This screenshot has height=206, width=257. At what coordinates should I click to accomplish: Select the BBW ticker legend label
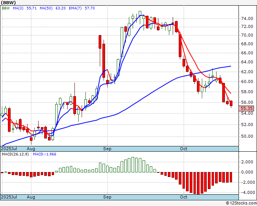[x=6, y=8]
